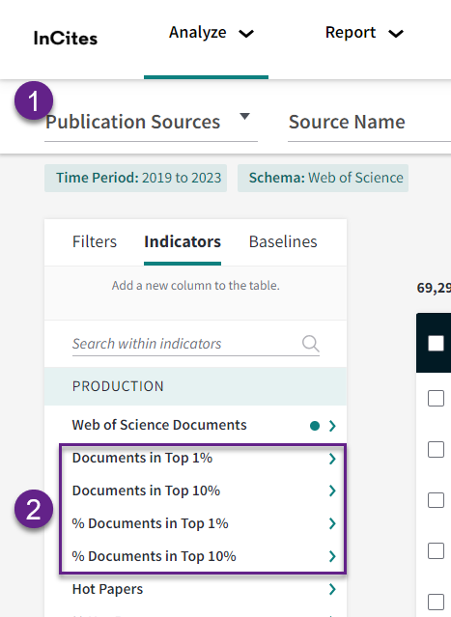Check the third table row checkbox
The image size is (451, 617).
(x=437, y=500)
